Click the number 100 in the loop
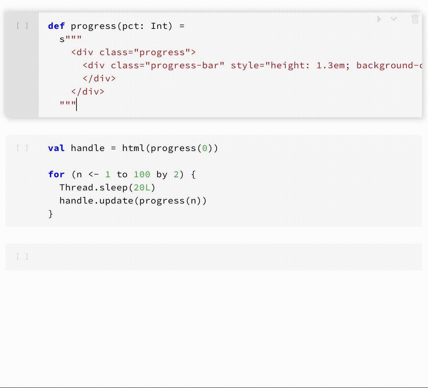This screenshot has height=388, width=428. [x=142, y=174]
